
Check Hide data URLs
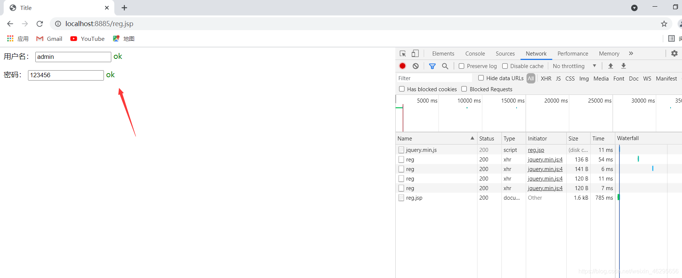(x=481, y=78)
